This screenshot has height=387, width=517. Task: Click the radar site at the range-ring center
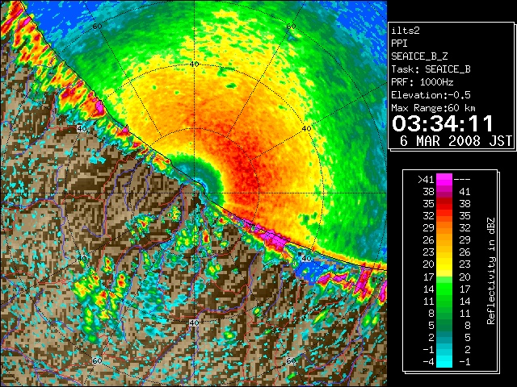194,193
